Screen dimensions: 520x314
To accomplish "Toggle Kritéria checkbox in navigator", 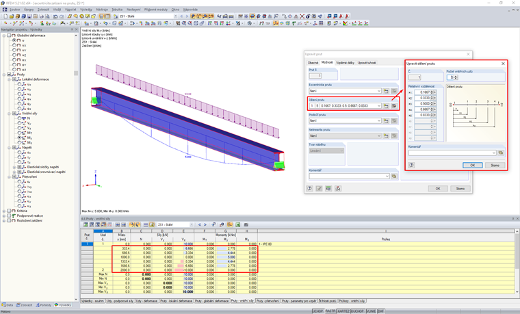I will [x=10, y=211].
